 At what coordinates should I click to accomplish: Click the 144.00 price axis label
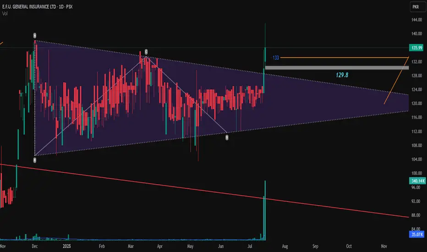[416, 20]
